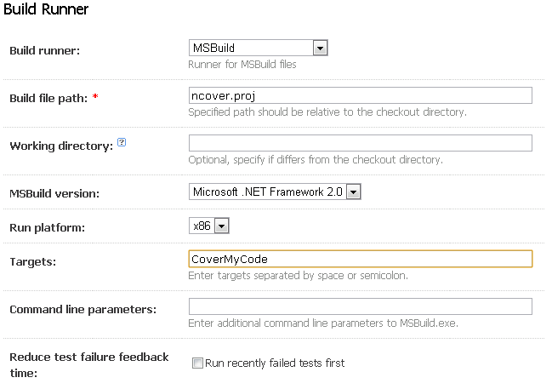552x389 pixels.
Task: Click the arrow next to x86
Action: [x=222, y=226]
